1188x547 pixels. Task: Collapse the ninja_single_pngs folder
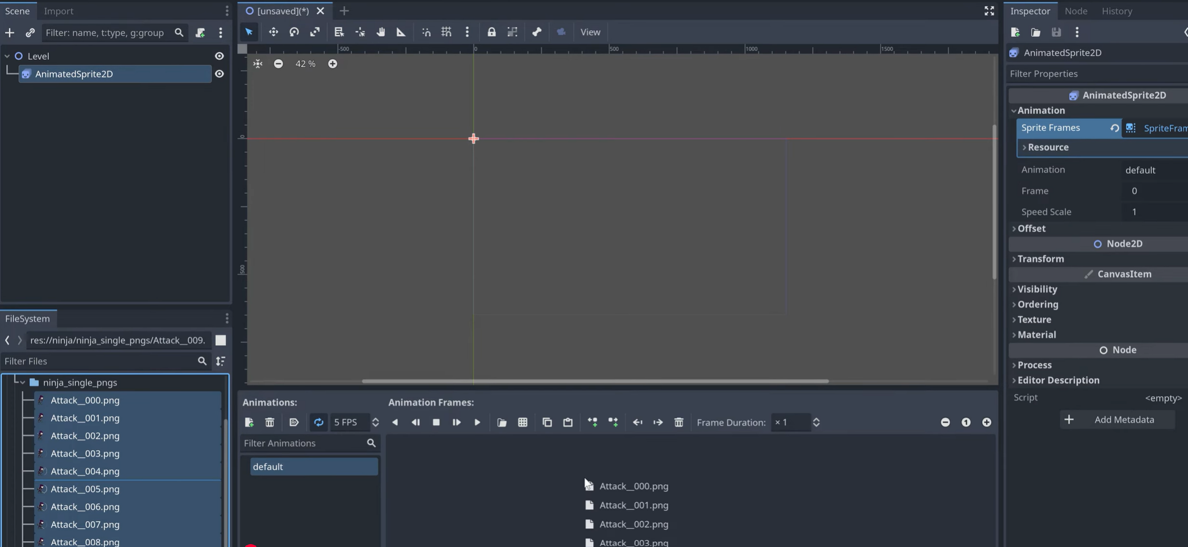(22, 382)
